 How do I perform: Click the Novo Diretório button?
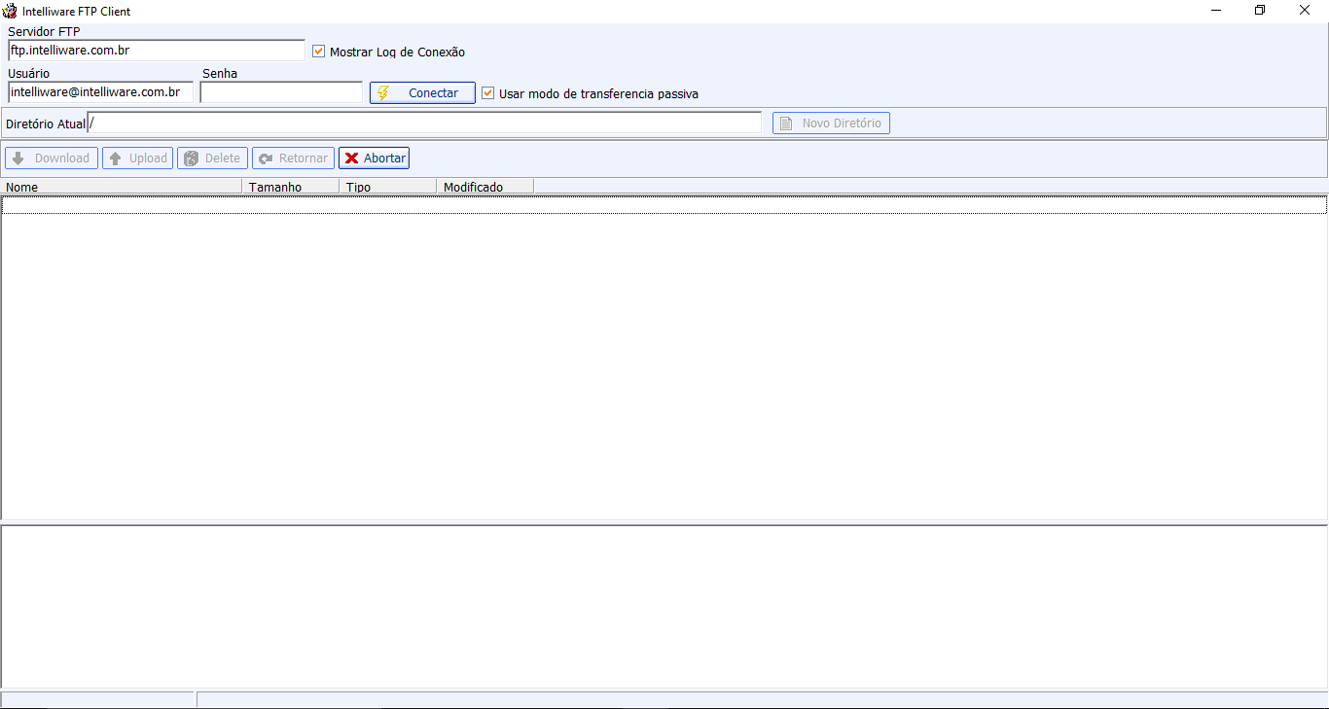[x=832, y=124]
